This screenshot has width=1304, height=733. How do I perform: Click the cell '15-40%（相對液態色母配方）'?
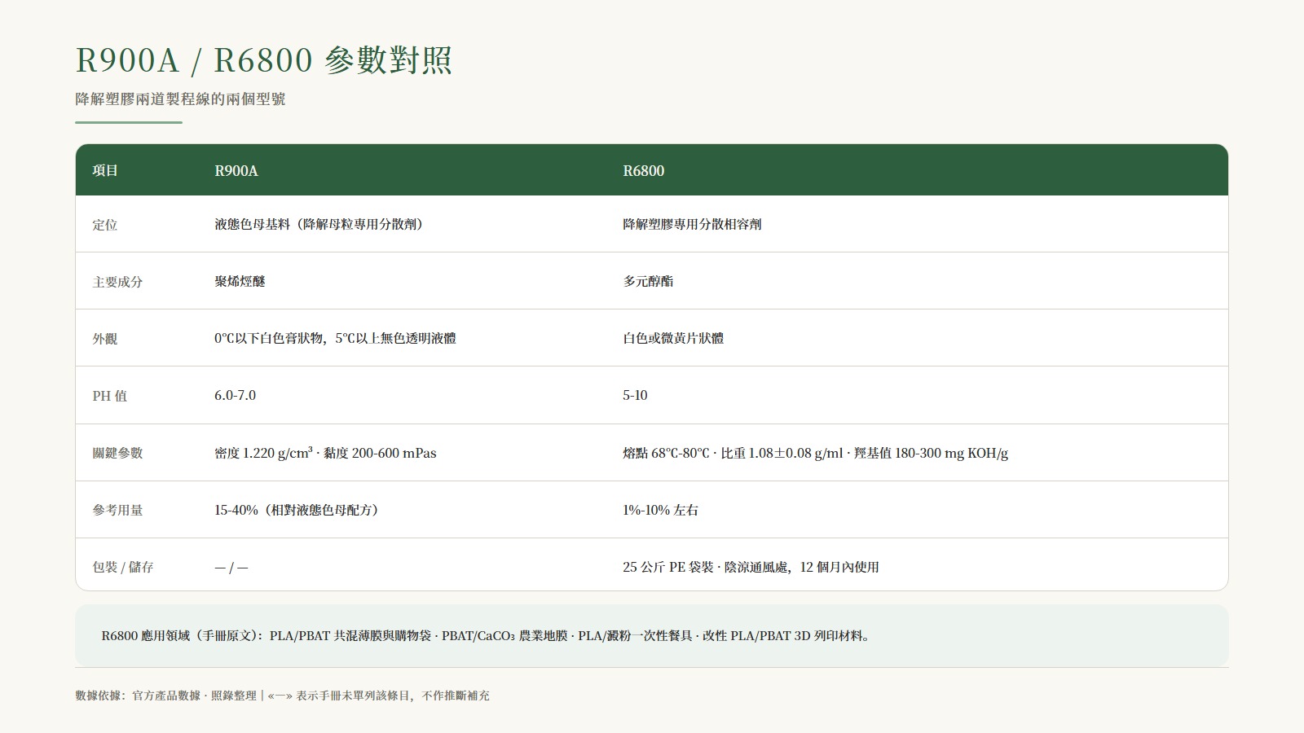(x=296, y=510)
